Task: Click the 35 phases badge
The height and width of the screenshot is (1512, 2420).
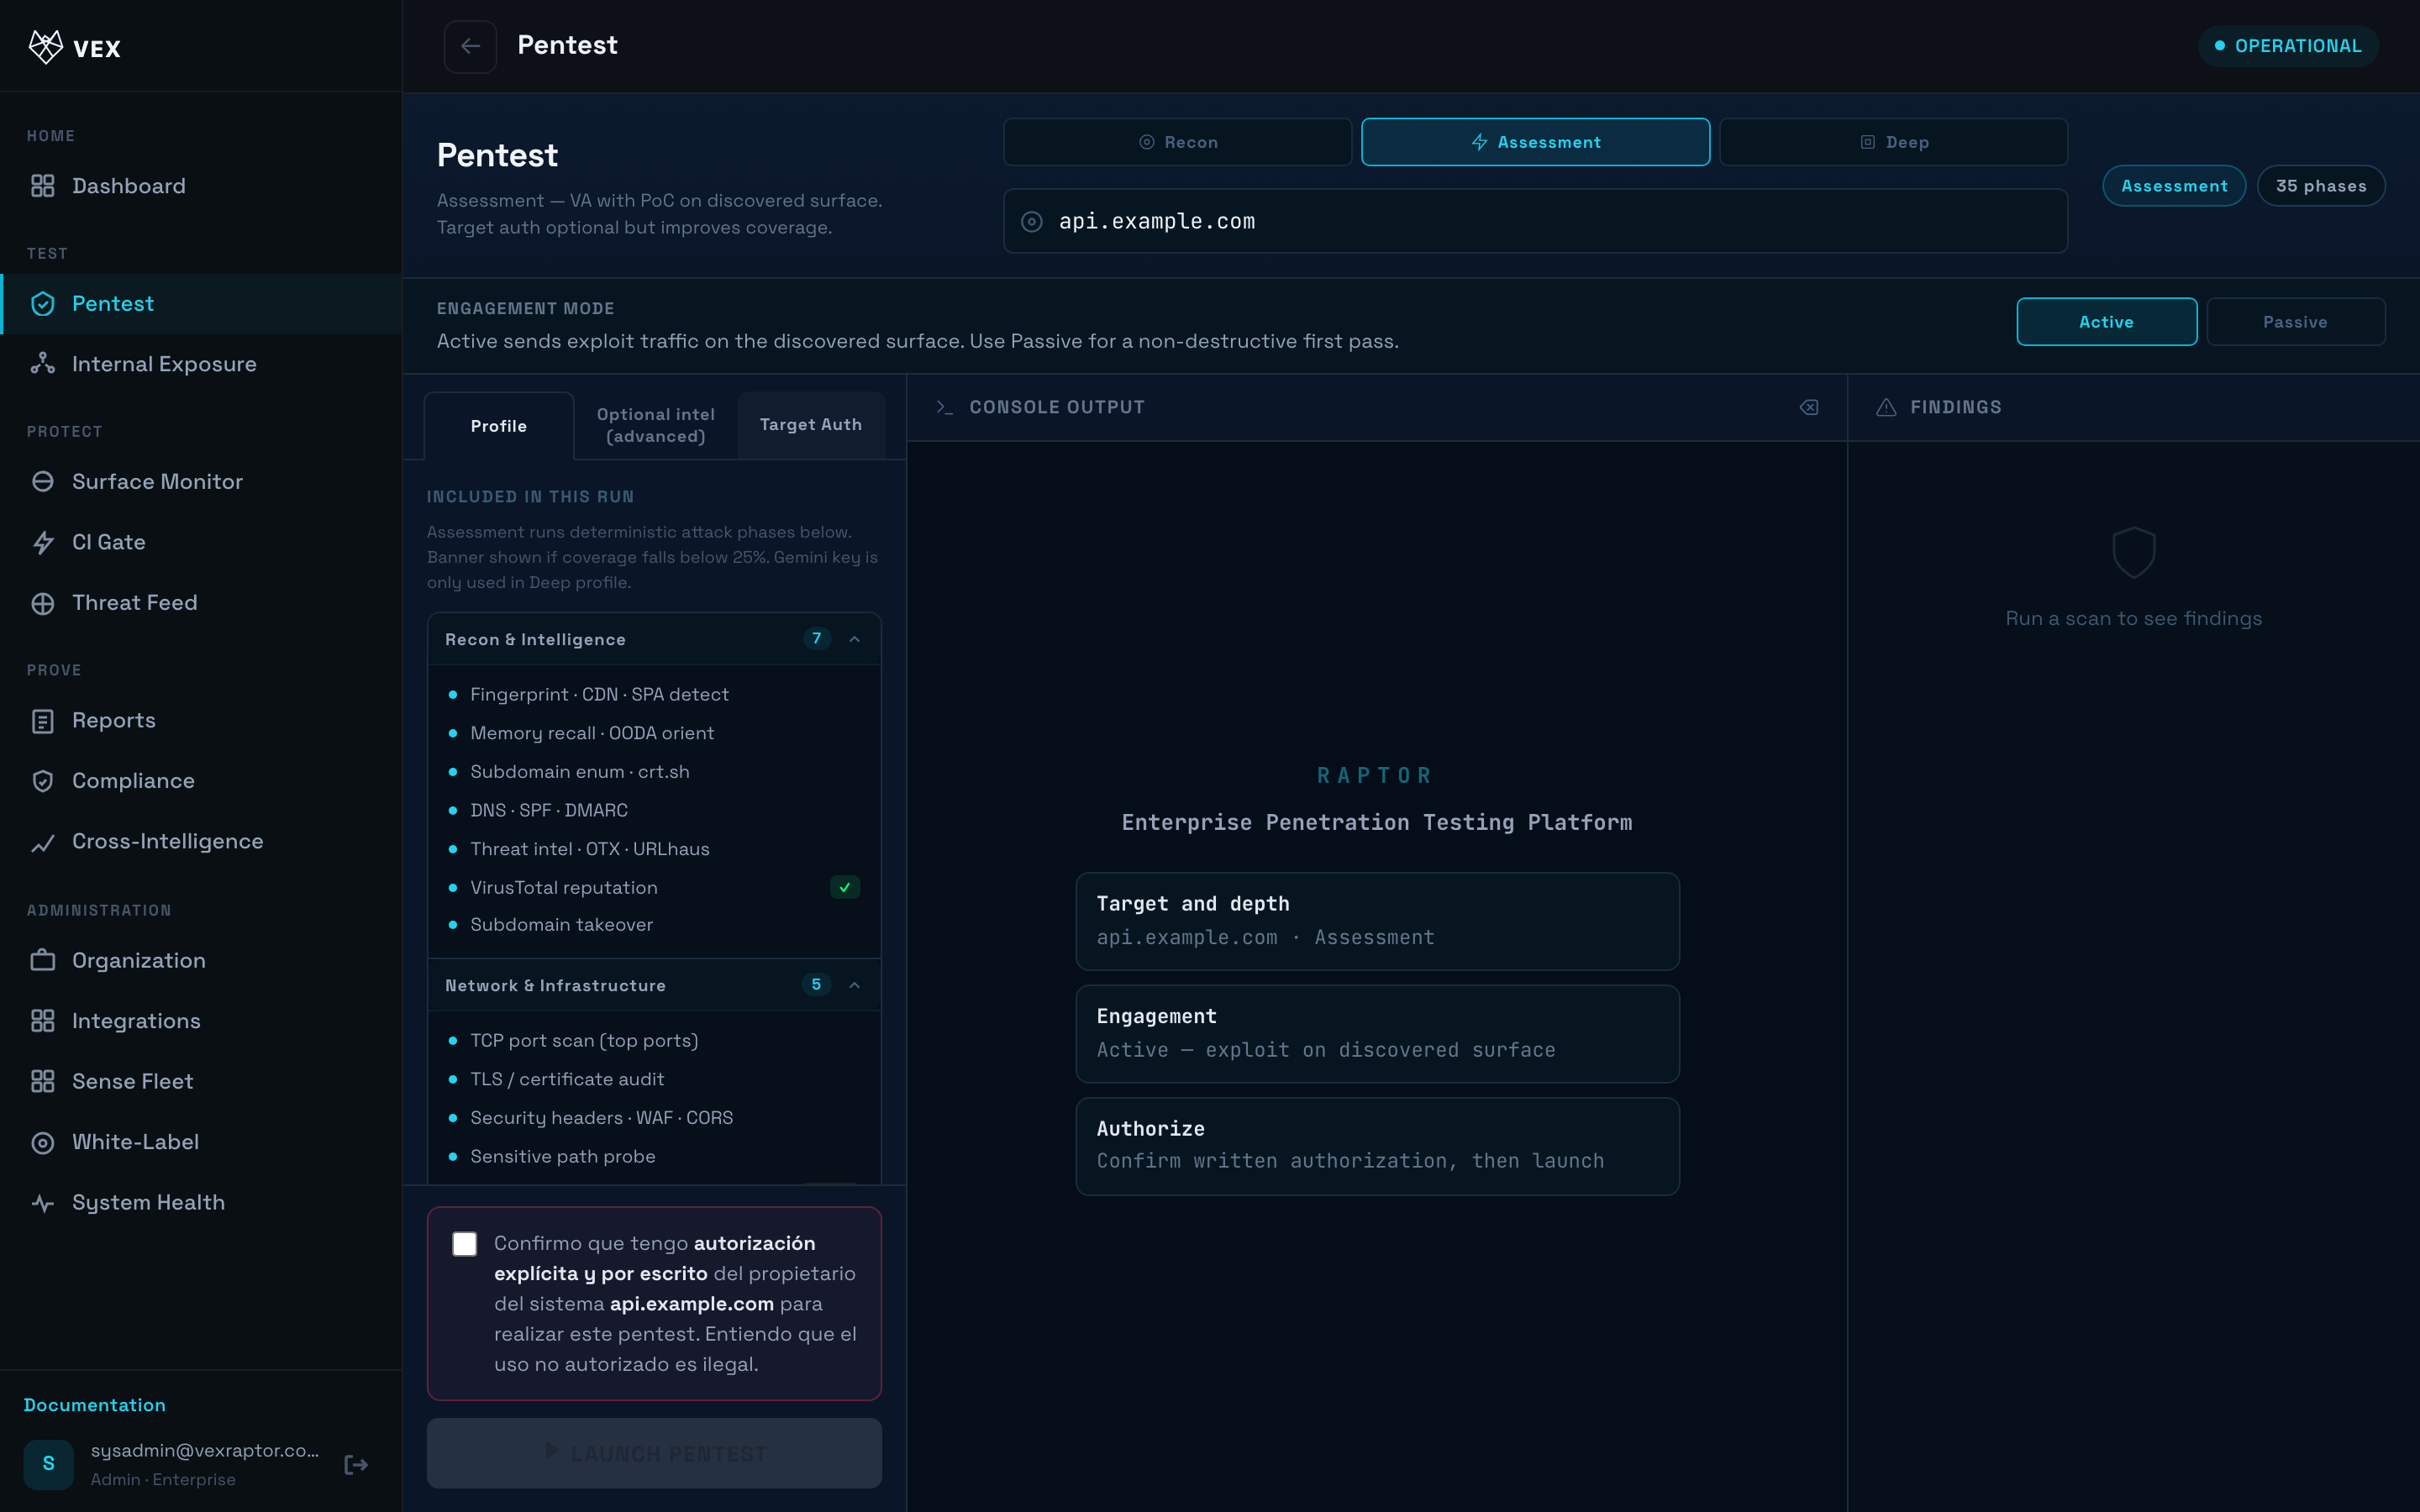Action: [2321, 186]
